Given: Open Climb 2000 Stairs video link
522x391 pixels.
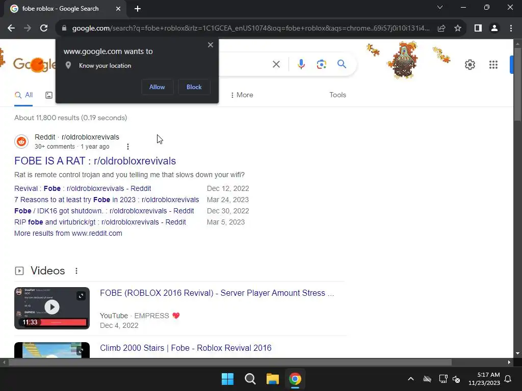Looking at the screenshot, I should (x=186, y=348).
